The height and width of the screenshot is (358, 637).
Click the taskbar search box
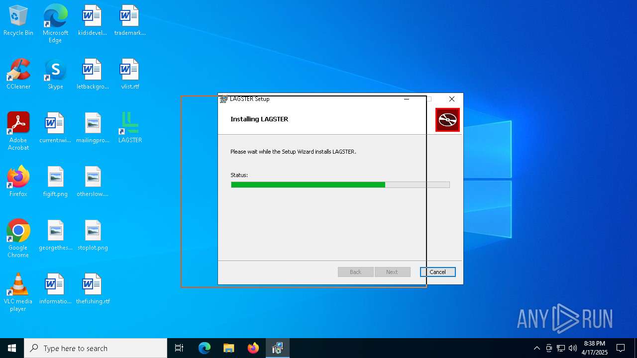96,348
